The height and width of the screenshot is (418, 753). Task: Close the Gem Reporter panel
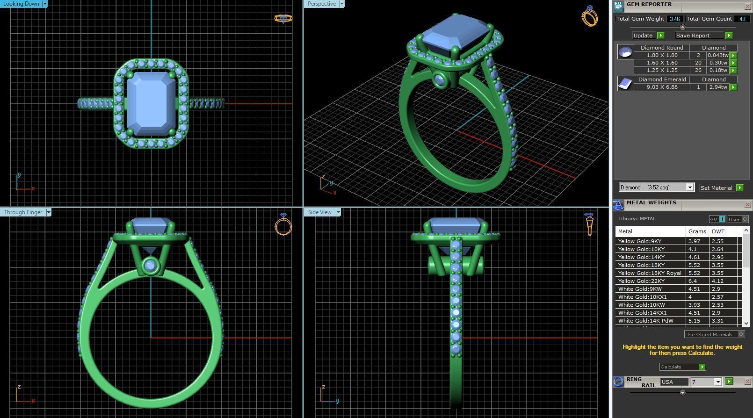click(747, 7)
